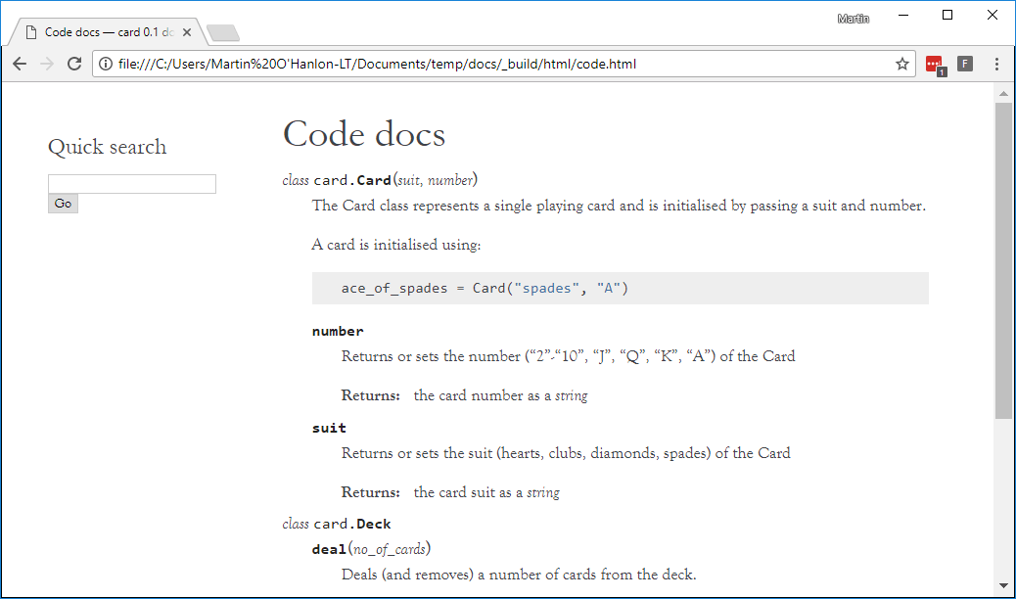Bookmark this page with the star icon
Image resolution: width=1016 pixels, height=599 pixels.
(901, 63)
